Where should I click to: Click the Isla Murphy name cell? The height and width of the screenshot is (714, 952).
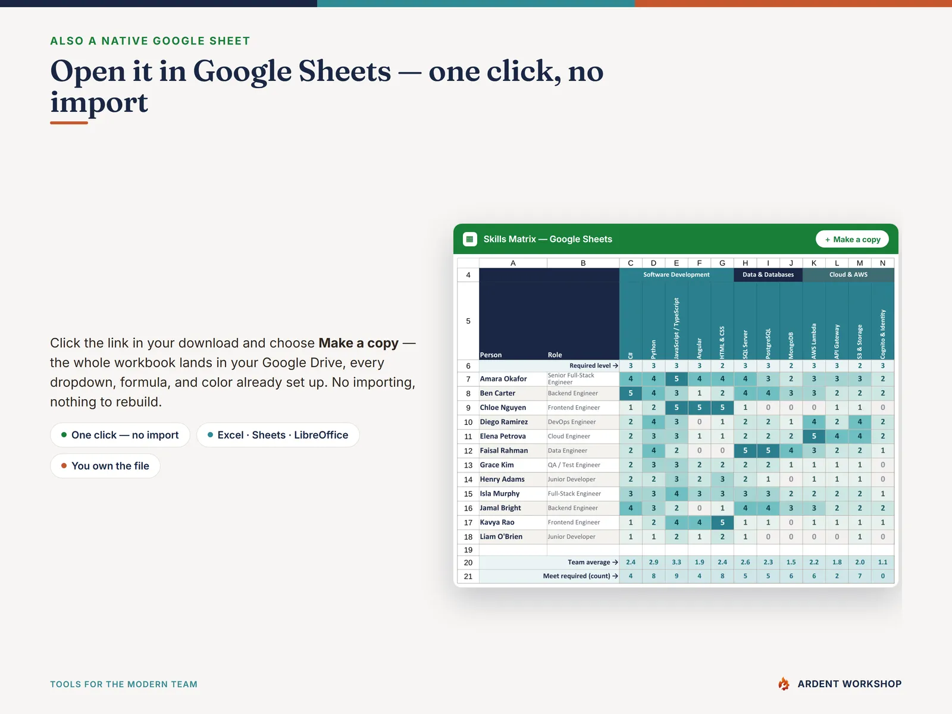[x=513, y=494]
